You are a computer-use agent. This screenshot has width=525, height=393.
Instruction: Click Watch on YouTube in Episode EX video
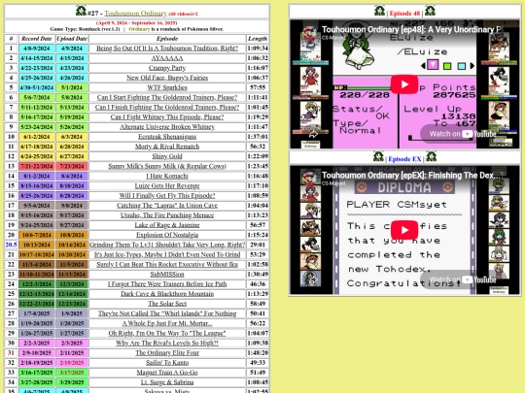(463, 279)
